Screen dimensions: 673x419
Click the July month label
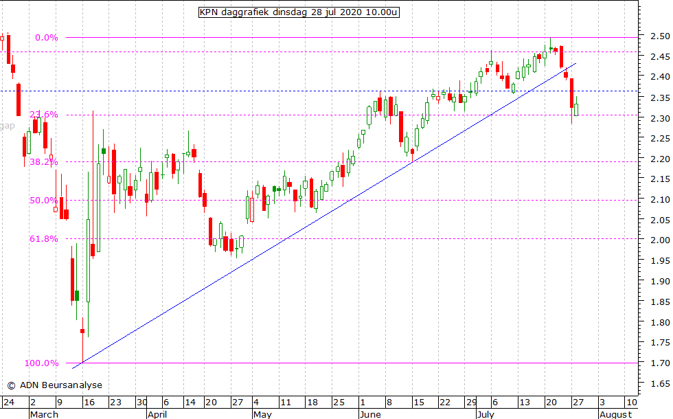pyautogui.click(x=486, y=414)
